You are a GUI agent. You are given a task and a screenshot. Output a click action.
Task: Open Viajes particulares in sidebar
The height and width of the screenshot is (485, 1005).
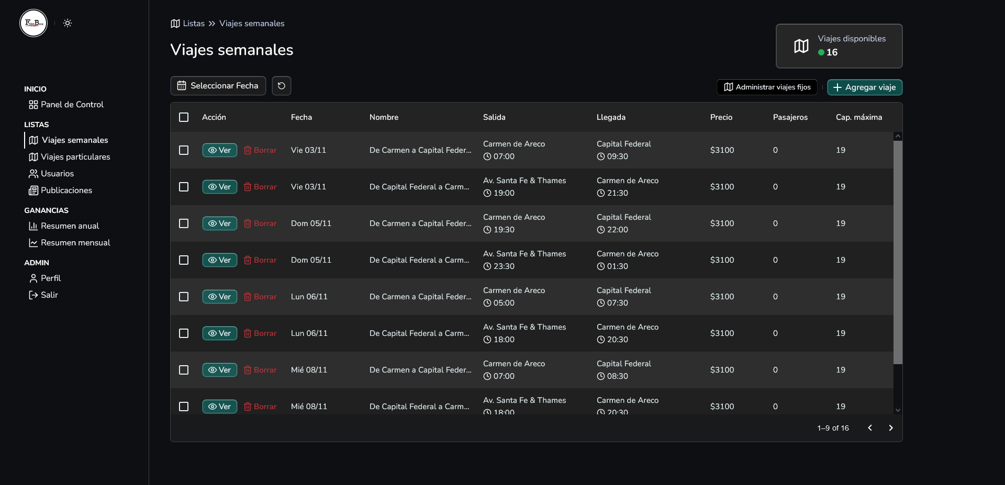(x=70, y=157)
